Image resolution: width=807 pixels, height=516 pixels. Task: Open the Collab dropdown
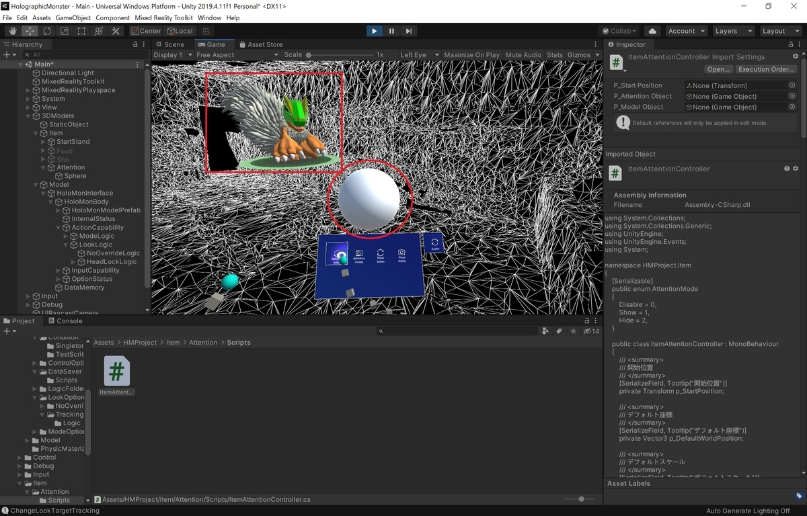point(619,31)
